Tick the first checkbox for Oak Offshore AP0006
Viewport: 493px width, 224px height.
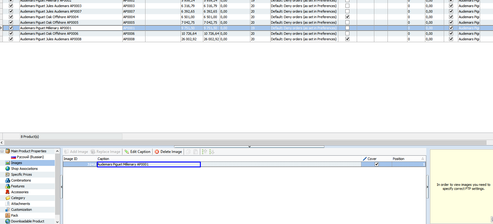pyautogui.click(x=11, y=34)
